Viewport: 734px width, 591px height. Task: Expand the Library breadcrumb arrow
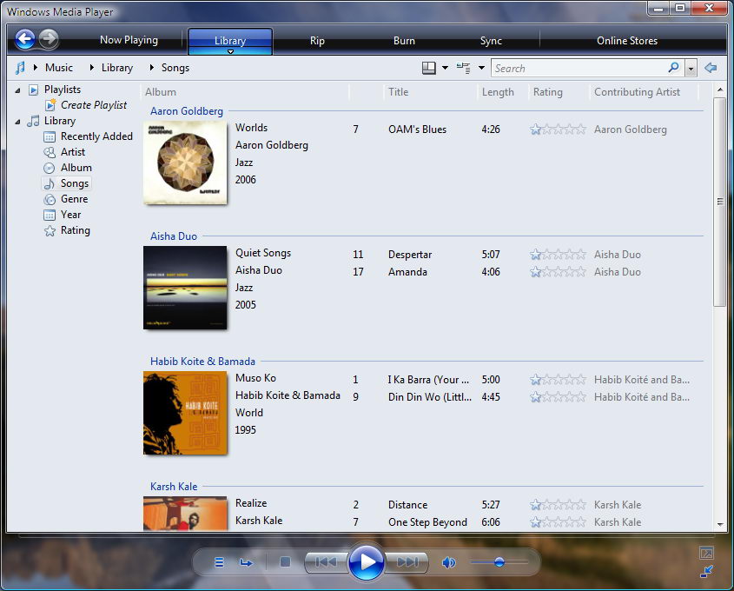pos(92,68)
